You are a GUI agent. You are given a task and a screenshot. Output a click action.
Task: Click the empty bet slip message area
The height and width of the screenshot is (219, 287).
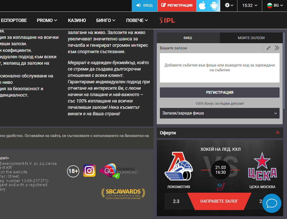[x=220, y=68]
